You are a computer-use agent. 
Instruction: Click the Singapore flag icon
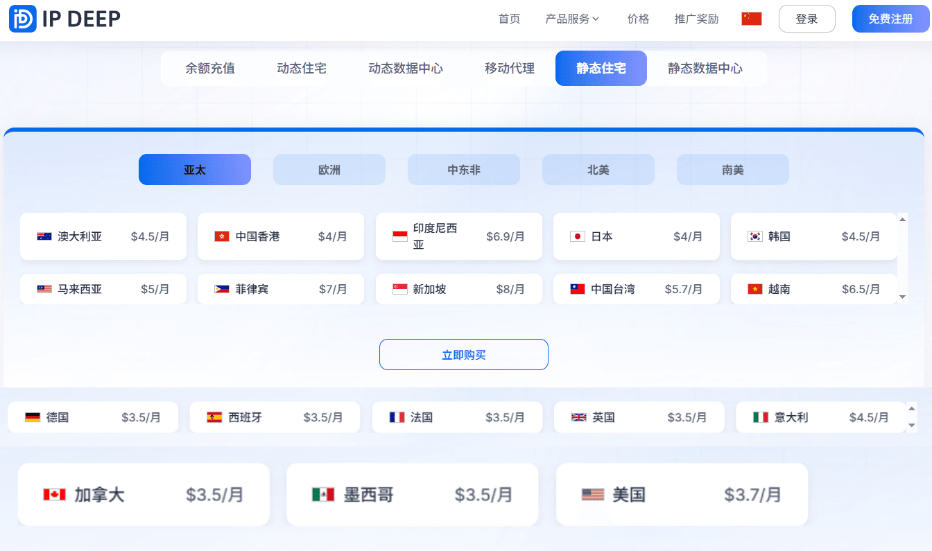point(399,289)
